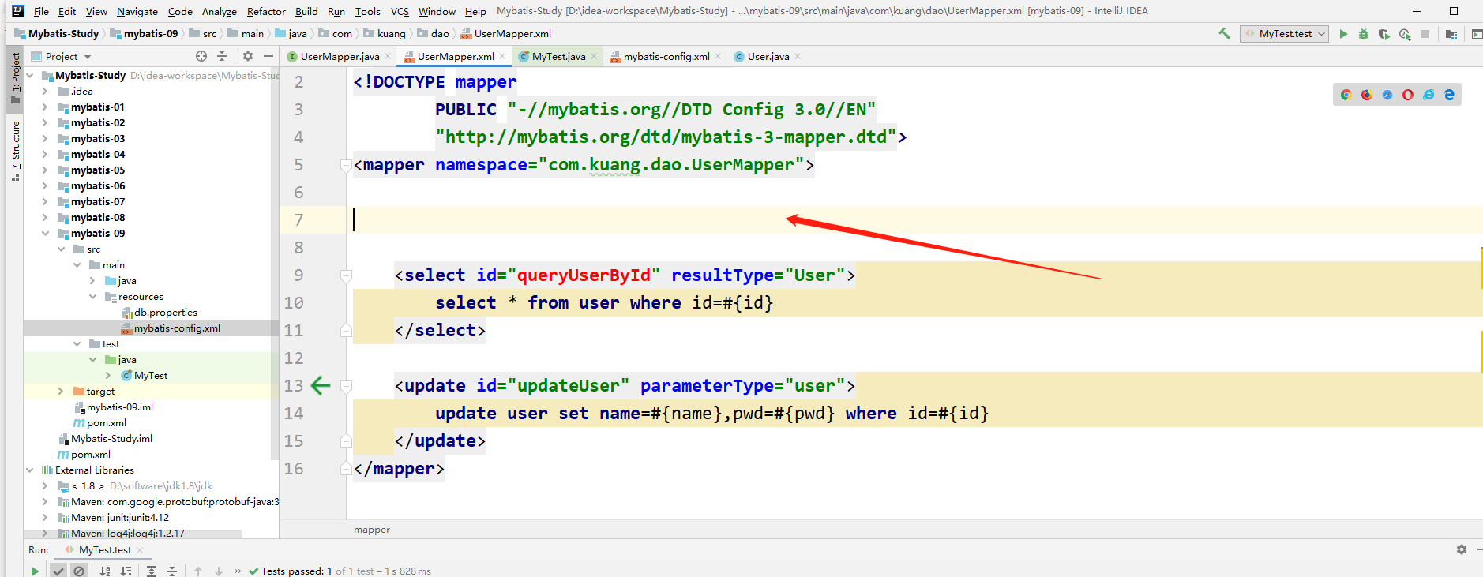This screenshot has height=577, width=1483.
Task: Toggle show passed tests checkmark
Action: pos(58,571)
